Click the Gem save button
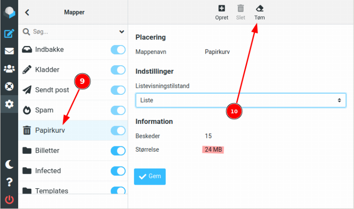Image resolution: width=354 pixels, height=209 pixels. [150, 176]
